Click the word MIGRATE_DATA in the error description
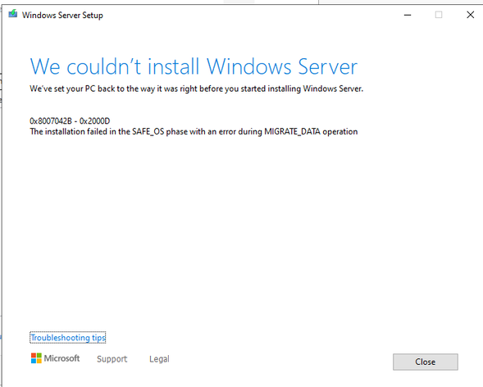The image size is (483, 387). (292, 132)
